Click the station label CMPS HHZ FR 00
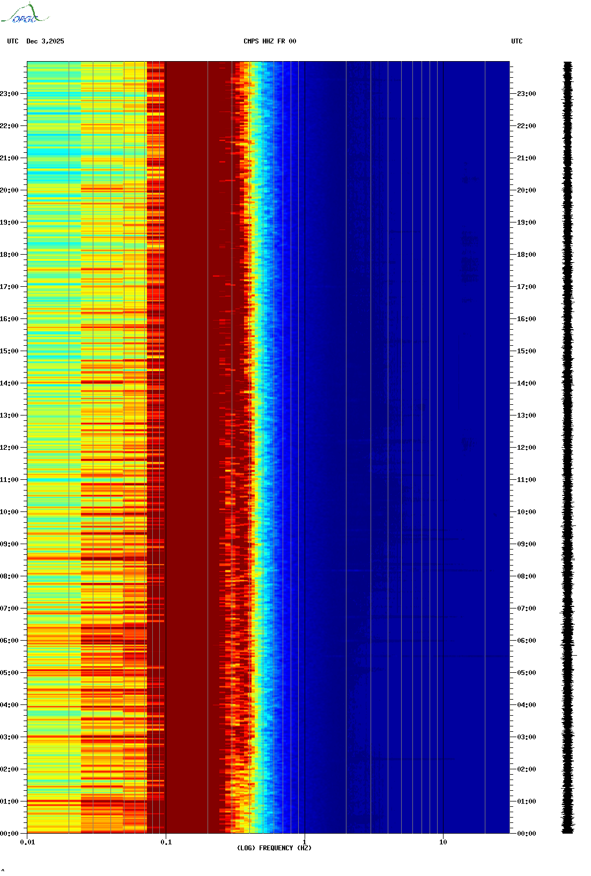 (x=270, y=41)
